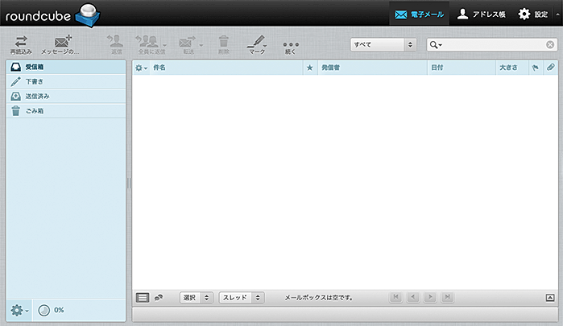Open the More (続く) three-dots menu
The image size is (563, 326).
(291, 44)
